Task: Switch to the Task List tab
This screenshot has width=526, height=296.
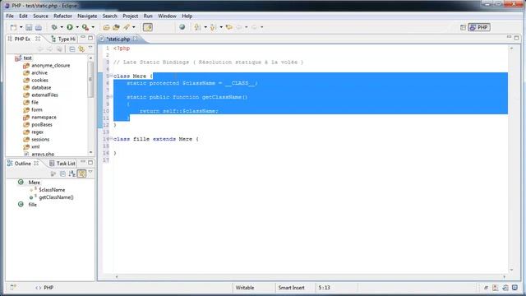Action: tap(62, 164)
